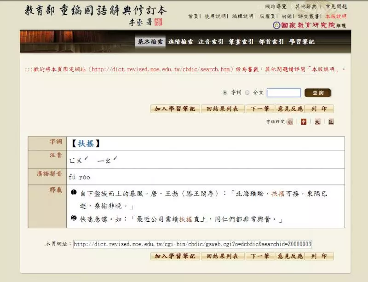Image resolution: width=368 pixels, height=282 pixels.
Task: Click the red bookmark notice URL text
Action: 161,69
